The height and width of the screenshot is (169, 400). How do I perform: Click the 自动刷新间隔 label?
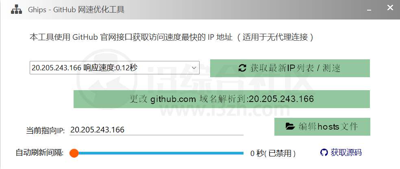pos(39,153)
